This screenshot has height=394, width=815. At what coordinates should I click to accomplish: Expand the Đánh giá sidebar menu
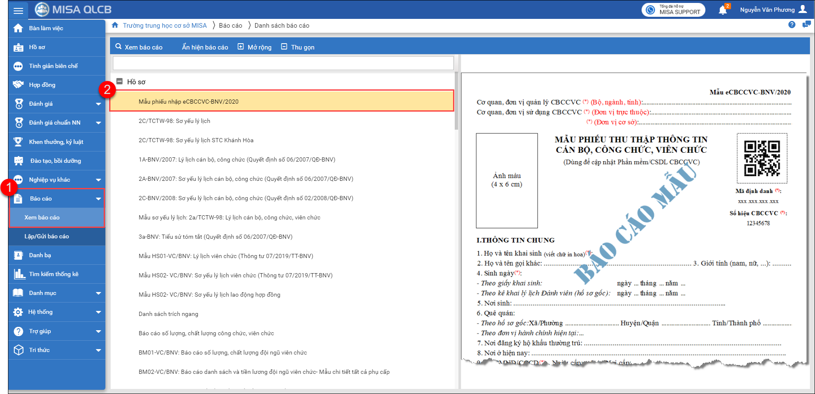tap(98, 104)
